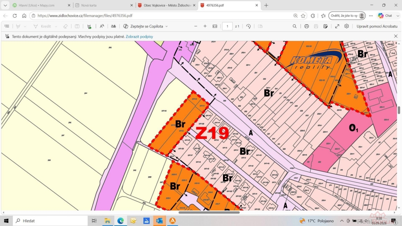The height and width of the screenshot is (226, 402).
Task: Click the fit to width icon
Action: (215, 26)
